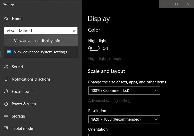This screenshot has height=136, width=194.
Task: Open Storage using its drive icon
Action: (x=6, y=116)
